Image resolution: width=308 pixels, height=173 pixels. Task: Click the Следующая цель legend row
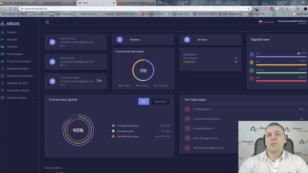pyautogui.click(x=141, y=125)
